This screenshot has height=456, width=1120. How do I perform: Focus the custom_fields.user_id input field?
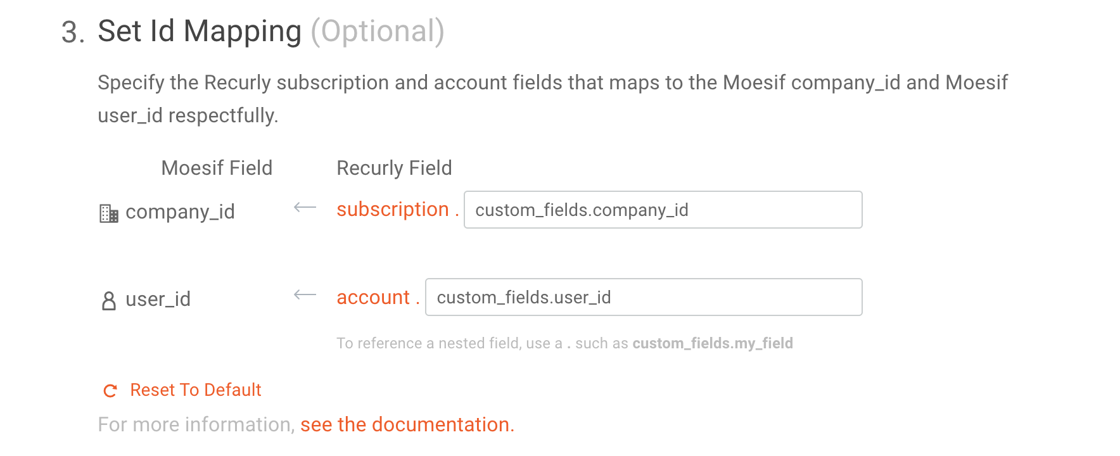click(x=643, y=297)
